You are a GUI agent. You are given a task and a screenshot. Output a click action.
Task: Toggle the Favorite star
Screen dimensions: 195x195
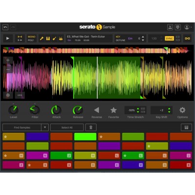[x=114, y=110]
